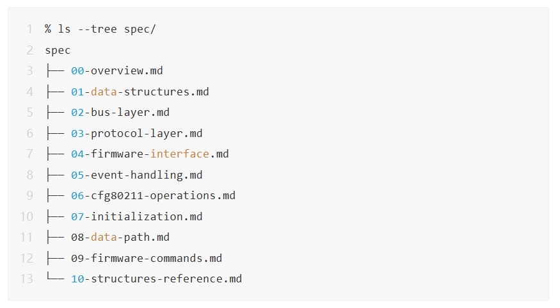560x308 pixels.
Task: Click the 02-bus-layer.md entry
Action: 120,113
